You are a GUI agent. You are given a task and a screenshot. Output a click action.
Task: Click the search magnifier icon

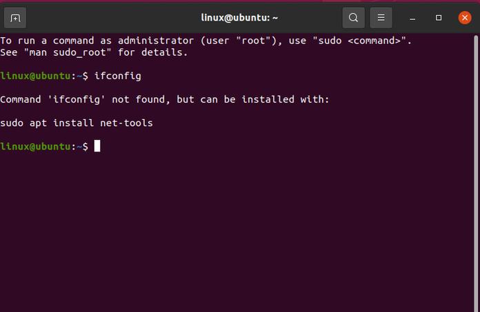[353, 17]
